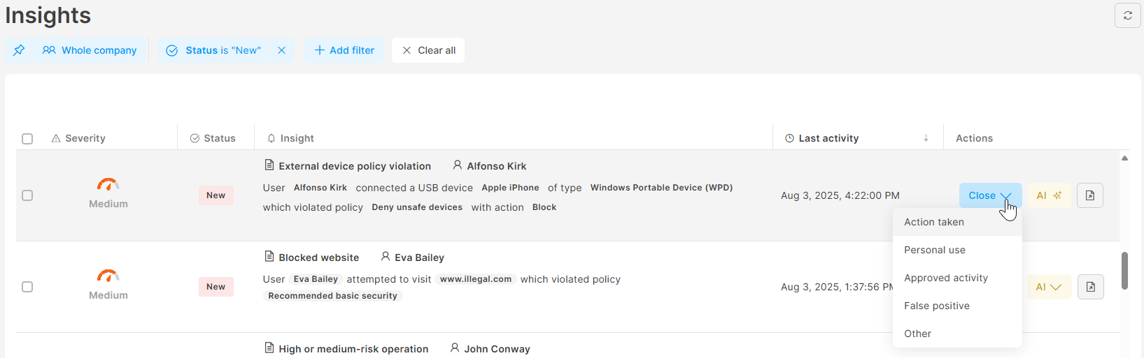Screen dimensions: 1144x358
Task: Click the pin filter icon
Action: [x=19, y=50]
